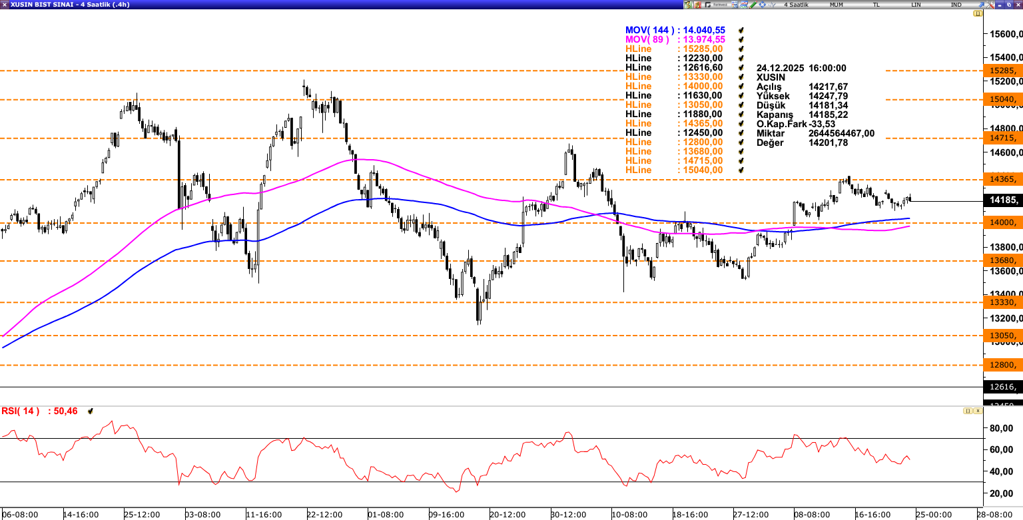Click the Forinvest logo in toolbar

[x=716, y=5]
